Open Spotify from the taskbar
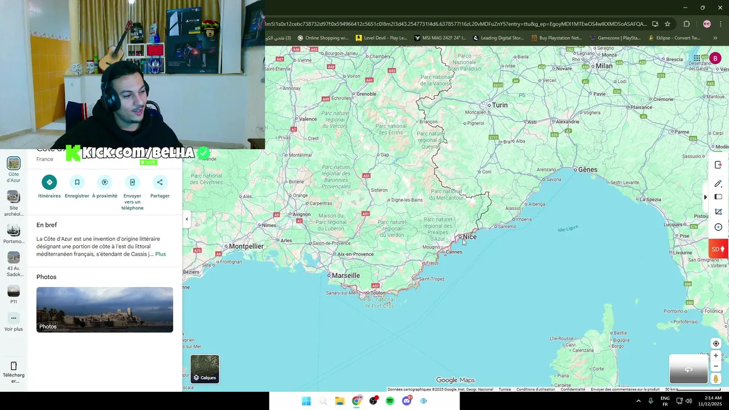 click(390, 401)
